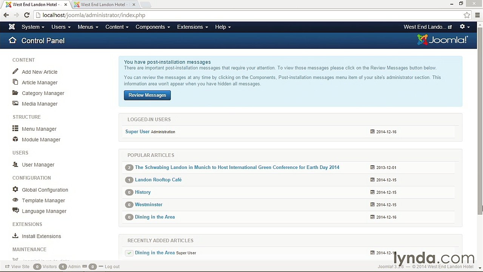Open the Users dropdown menu
483x272 pixels.
point(61,27)
